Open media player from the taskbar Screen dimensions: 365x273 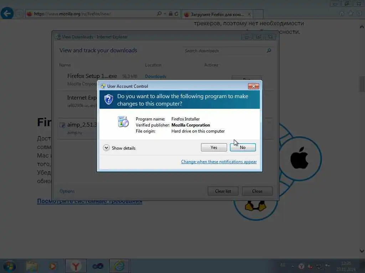tap(53, 266)
